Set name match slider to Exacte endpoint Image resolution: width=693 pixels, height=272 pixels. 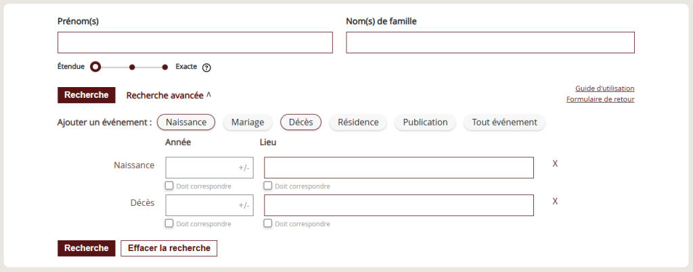tap(165, 67)
